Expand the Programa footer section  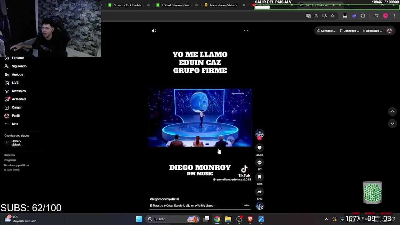click(10, 160)
